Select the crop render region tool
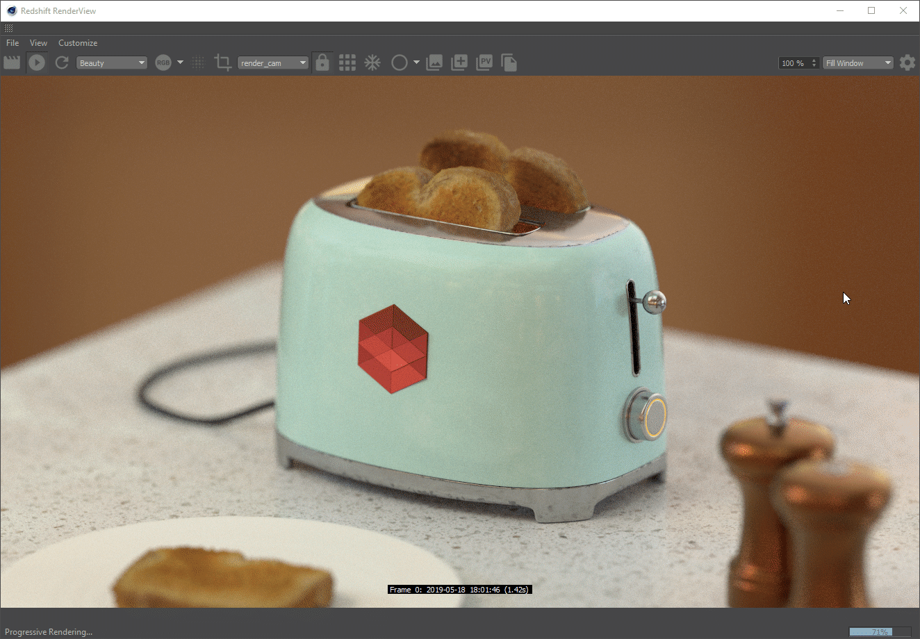The width and height of the screenshot is (920, 639). tap(223, 63)
